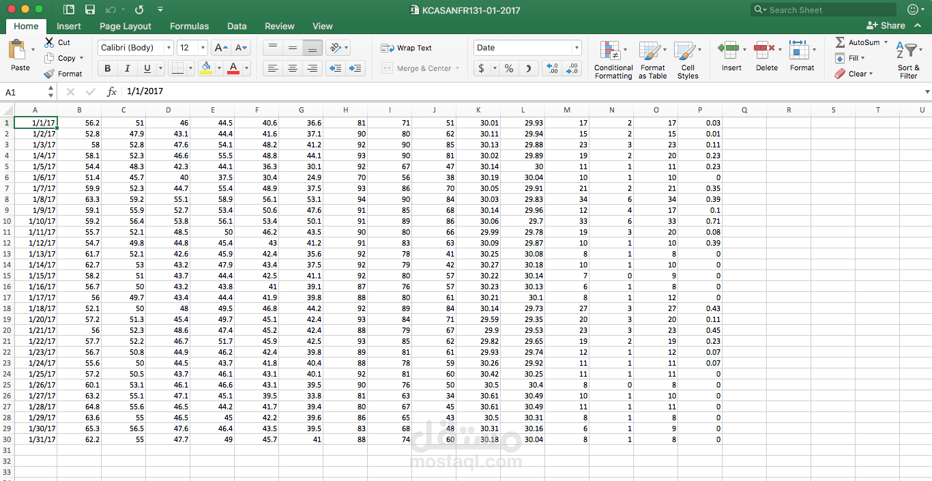The height and width of the screenshot is (481, 932).
Task: Click the Merge & Center button
Action: tap(420, 68)
